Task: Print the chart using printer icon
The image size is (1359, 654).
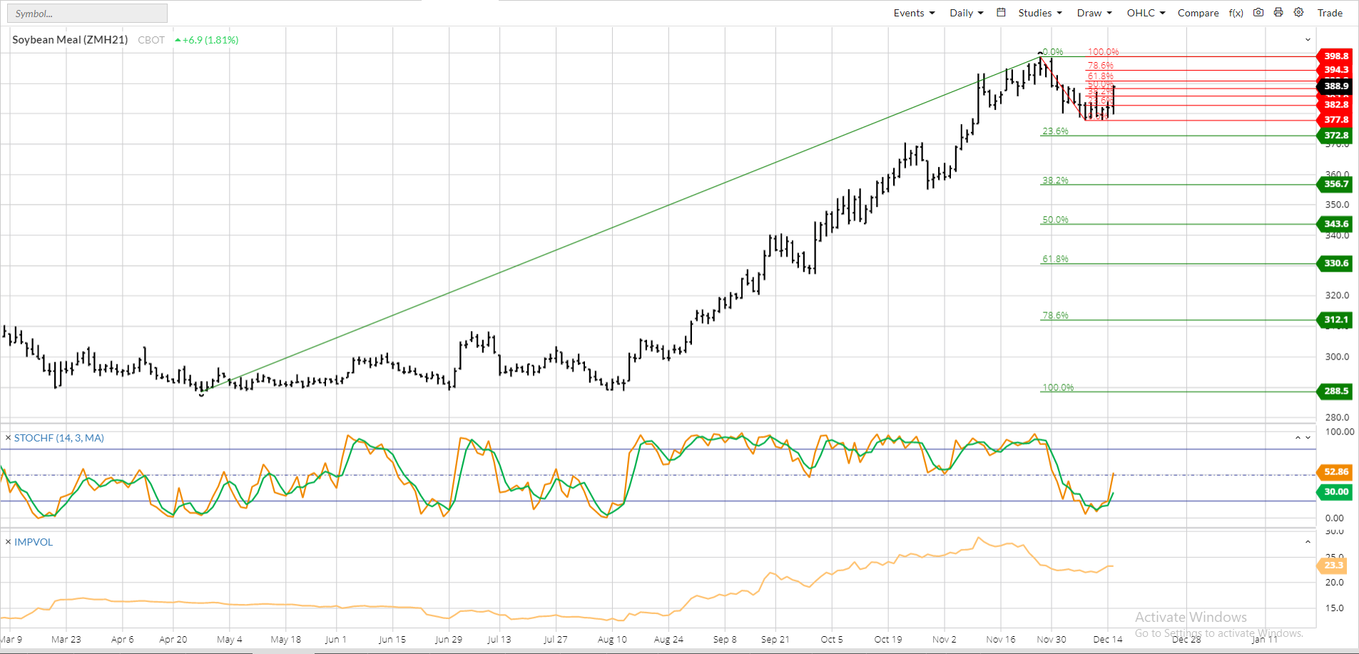Action: [x=1278, y=13]
